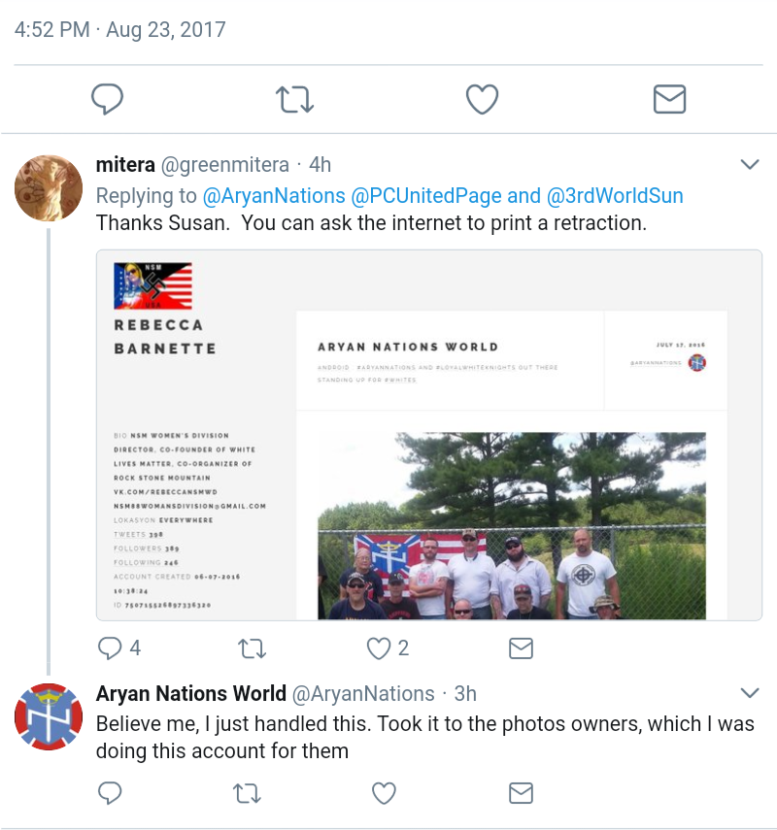
Task: View the attached screenshot image
Action: click(428, 435)
